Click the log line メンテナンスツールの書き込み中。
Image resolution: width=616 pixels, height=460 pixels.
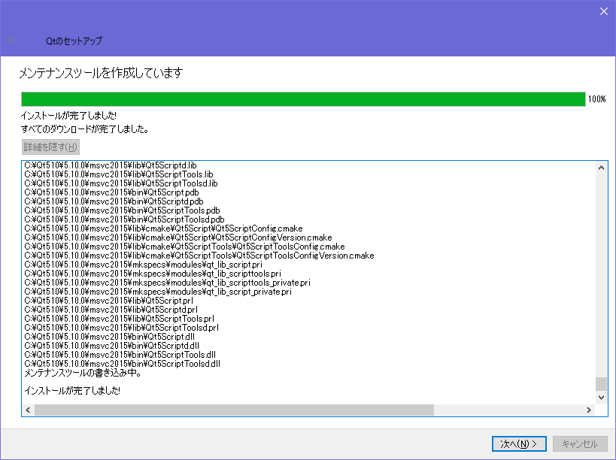tap(83, 373)
